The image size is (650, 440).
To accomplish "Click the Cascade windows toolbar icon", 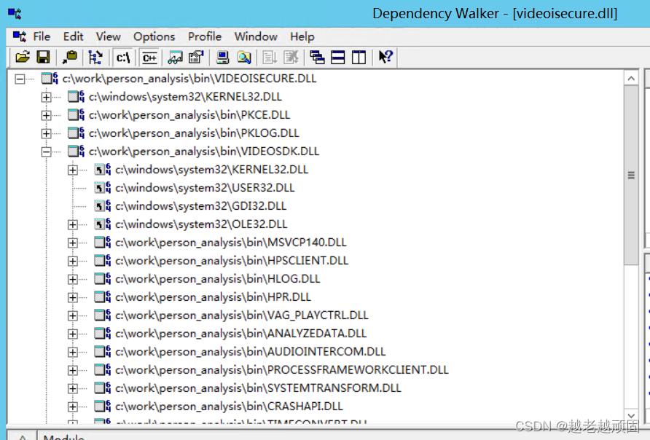I will [x=318, y=57].
